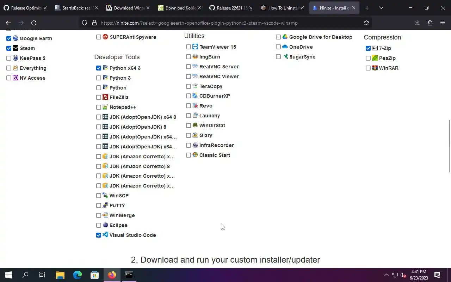Open the list all tabs dropdown
The height and width of the screenshot is (282, 451).
tap(381, 8)
